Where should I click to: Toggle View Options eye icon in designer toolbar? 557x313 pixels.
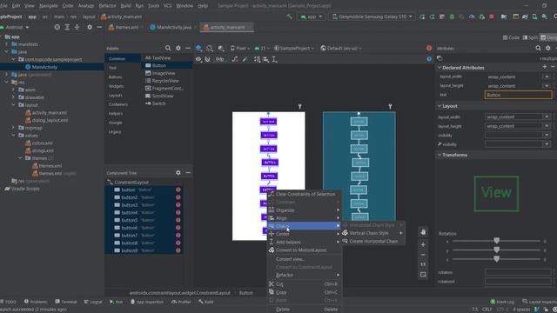(x=198, y=59)
